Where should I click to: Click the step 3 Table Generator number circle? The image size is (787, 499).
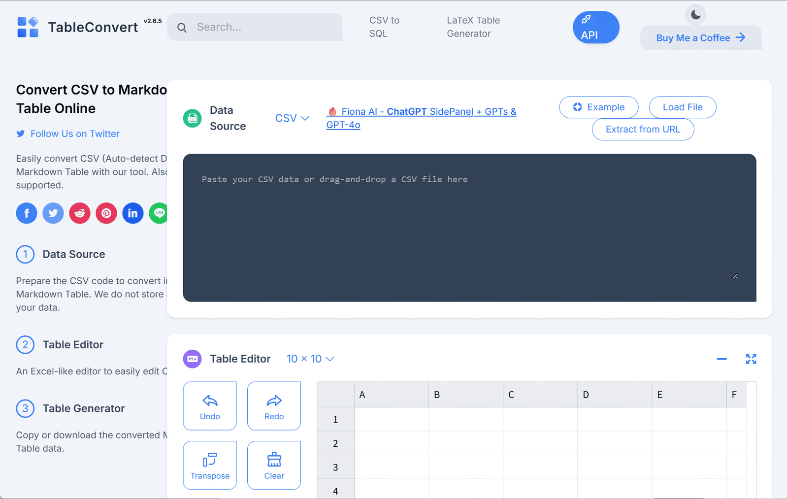pos(25,409)
